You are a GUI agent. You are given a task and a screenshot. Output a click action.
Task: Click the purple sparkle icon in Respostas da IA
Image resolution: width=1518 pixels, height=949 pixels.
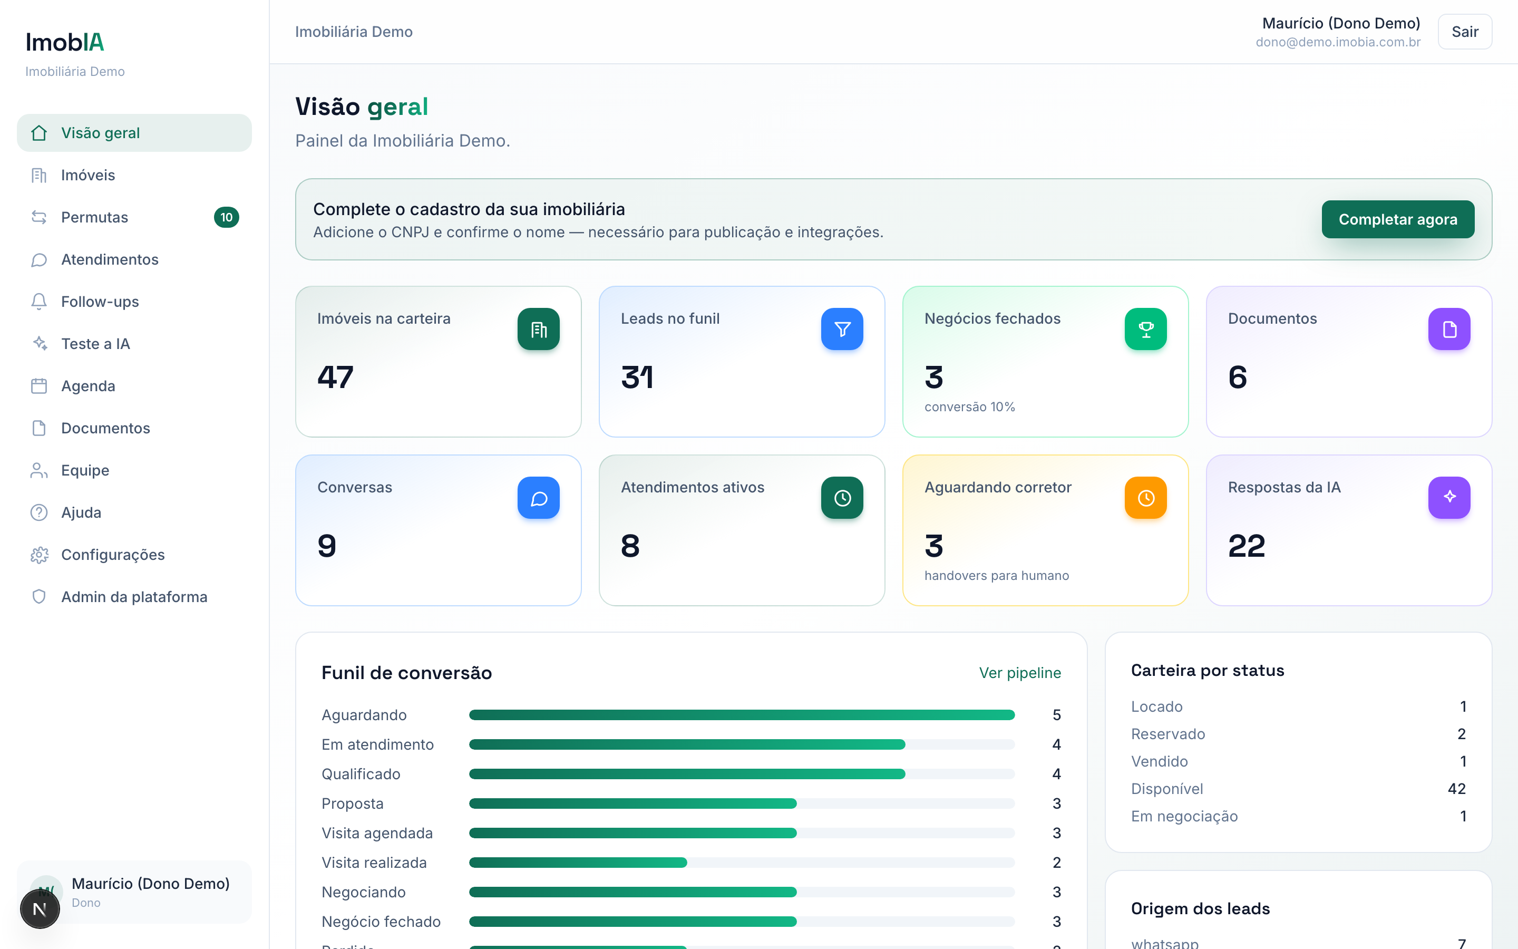(1449, 498)
